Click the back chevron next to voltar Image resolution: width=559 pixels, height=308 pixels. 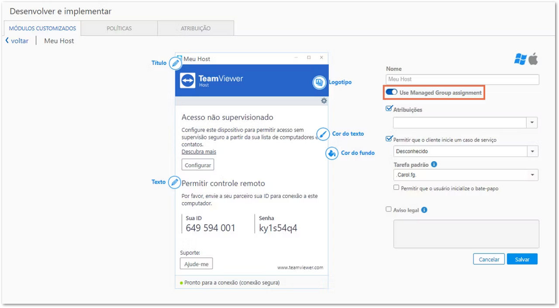tap(7, 41)
